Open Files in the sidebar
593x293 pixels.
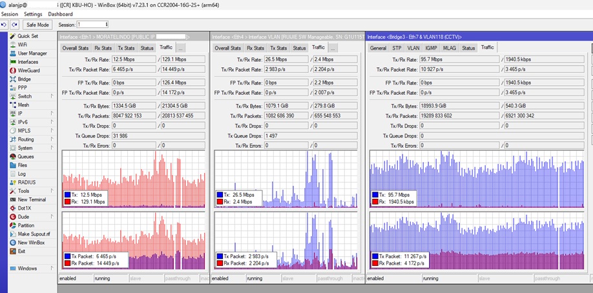tap(18, 165)
